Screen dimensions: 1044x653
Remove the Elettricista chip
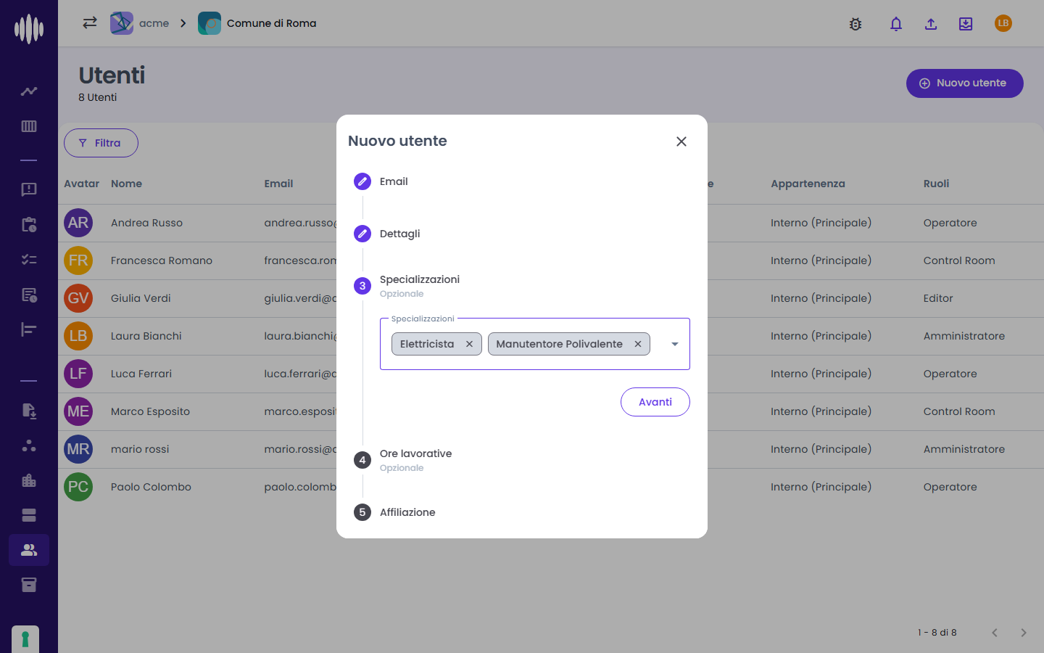click(x=469, y=344)
